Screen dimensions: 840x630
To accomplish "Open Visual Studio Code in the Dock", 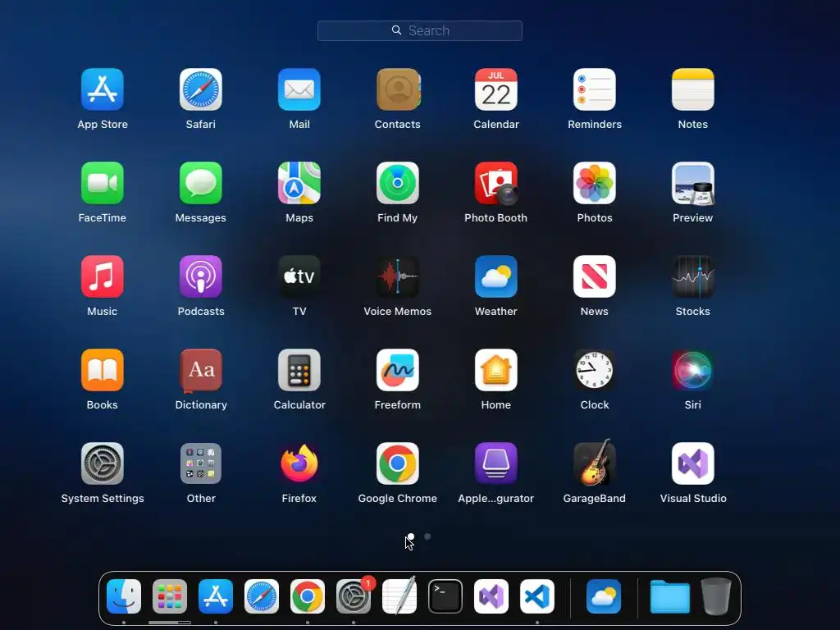I will tap(537, 596).
